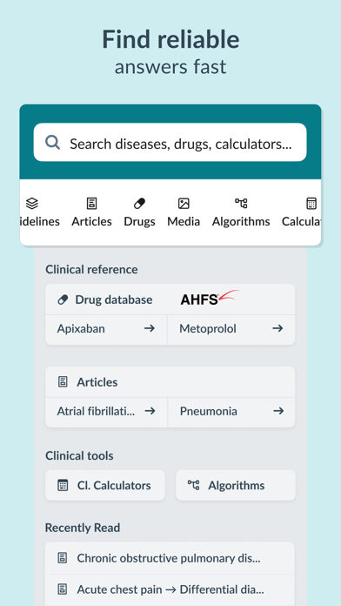Click the search diseases, drugs, calculators field
This screenshot has height=606, width=341.
pos(170,142)
